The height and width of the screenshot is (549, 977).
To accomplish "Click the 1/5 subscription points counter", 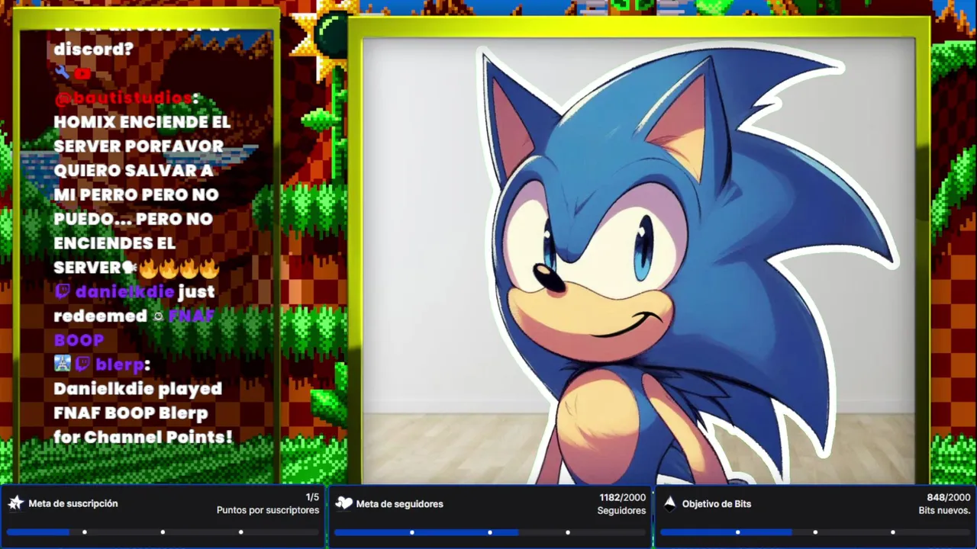I will pos(312,497).
